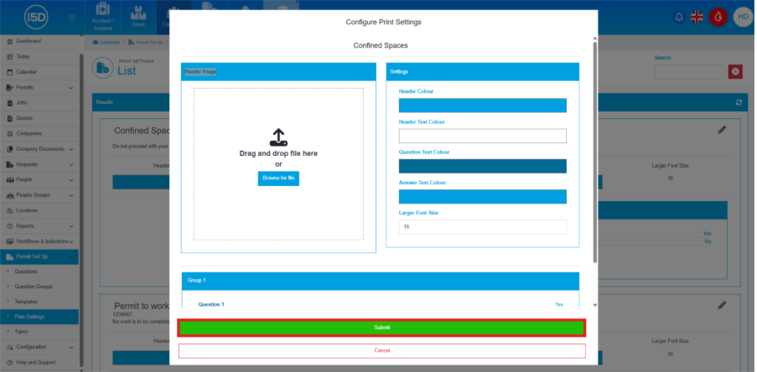Open the notifications bell
The height and width of the screenshot is (372, 757).
[x=679, y=18]
